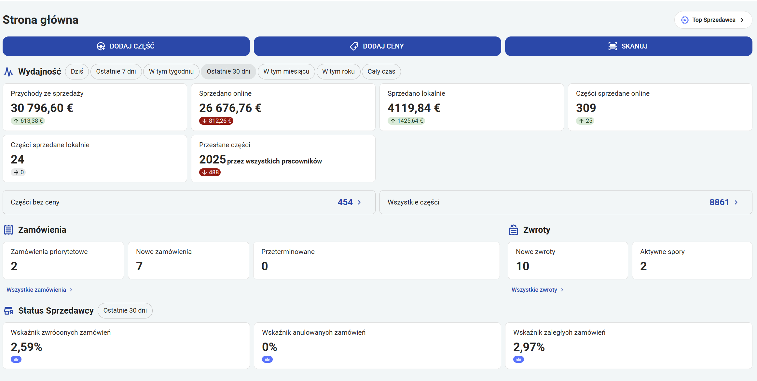Click the Wydajność pulse icon
The image size is (757, 381).
click(8, 72)
